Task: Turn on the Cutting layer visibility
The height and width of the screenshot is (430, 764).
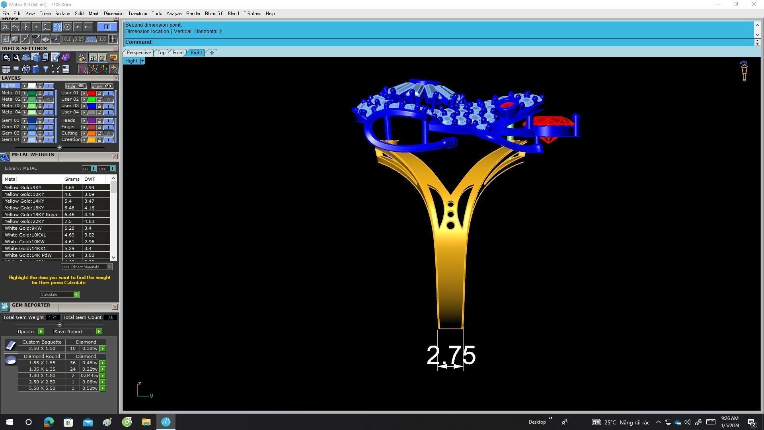Action: point(108,133)
